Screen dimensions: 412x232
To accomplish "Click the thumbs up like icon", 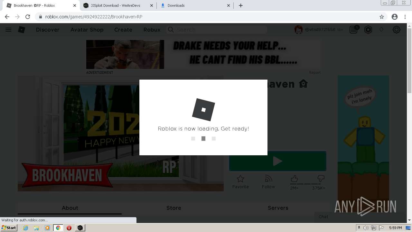I will click(x=294, y=179).
